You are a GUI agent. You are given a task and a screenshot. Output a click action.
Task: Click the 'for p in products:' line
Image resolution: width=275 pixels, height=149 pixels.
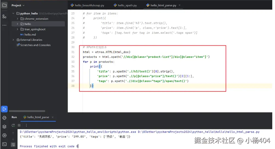click(x=99, y=62)
